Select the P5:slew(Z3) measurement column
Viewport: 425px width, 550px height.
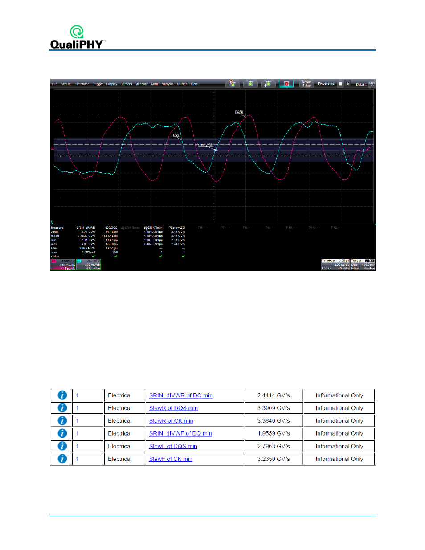coord(176,228)
